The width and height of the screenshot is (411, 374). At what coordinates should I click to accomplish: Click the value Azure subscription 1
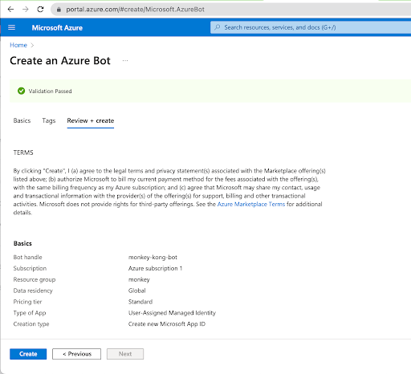pos(155,268)
